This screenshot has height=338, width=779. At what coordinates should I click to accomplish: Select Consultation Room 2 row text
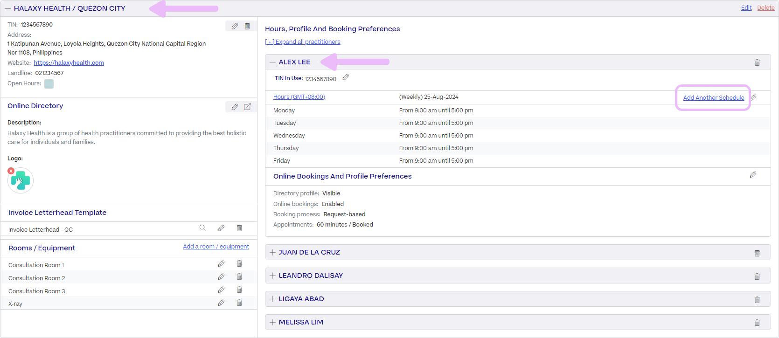point(37,278)
